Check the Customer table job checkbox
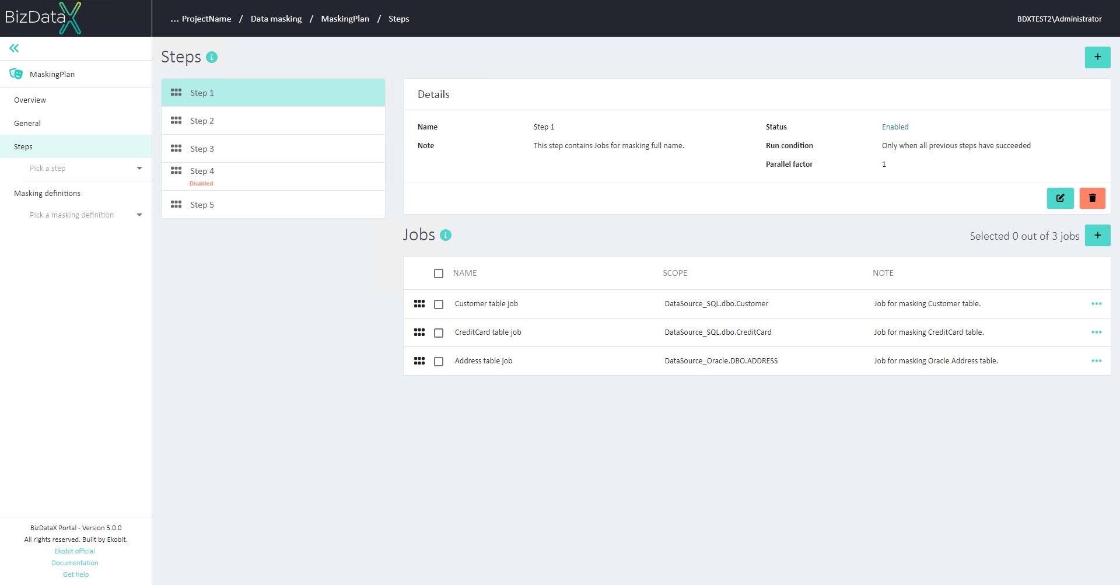1120x585 pixels. tap(439, 304)
